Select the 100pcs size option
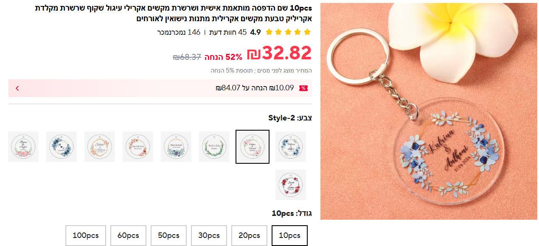The image size is (539, 246). (85, 235)
